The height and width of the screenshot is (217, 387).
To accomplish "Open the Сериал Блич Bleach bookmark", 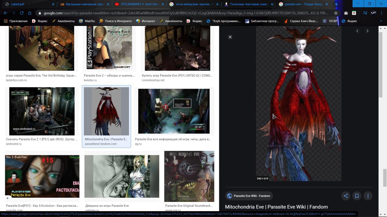I will (301, 21).
